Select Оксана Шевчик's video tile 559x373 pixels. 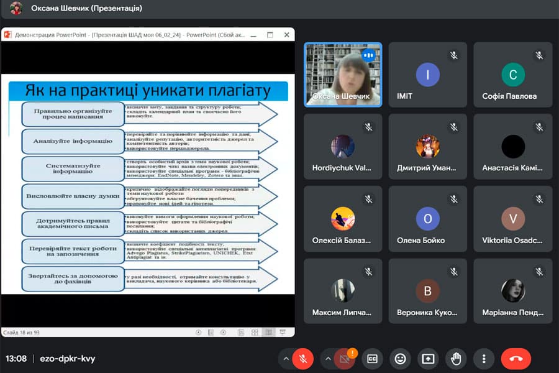(342, 75)
